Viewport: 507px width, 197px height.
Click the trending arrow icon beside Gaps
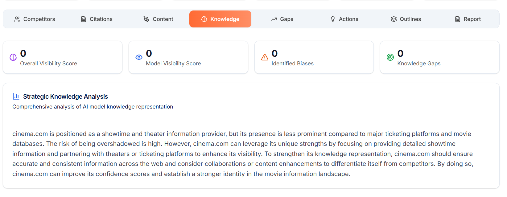pos(274,19)
